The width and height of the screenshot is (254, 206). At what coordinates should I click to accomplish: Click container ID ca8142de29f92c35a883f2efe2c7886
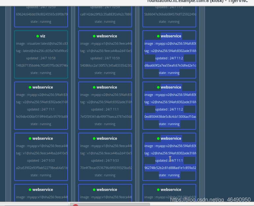pos(106,14)
